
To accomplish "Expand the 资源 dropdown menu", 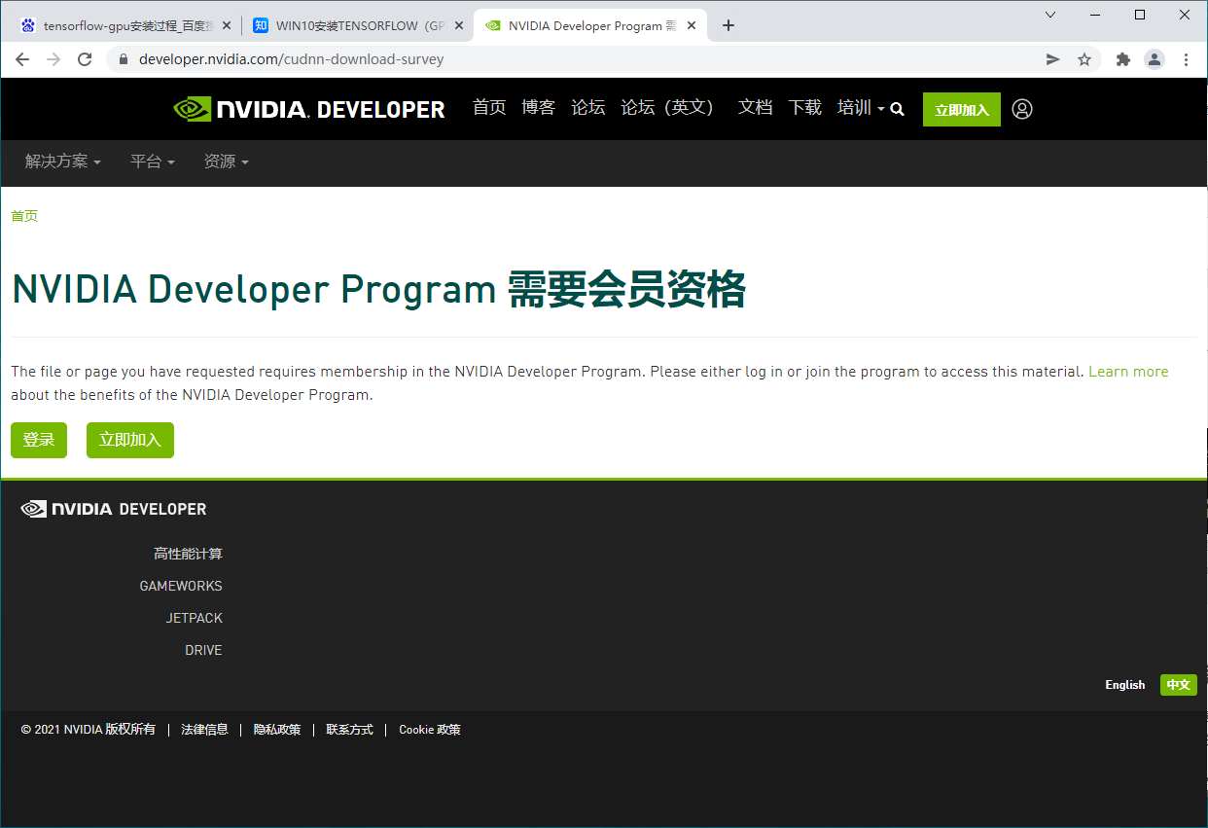I will (226, 162).
